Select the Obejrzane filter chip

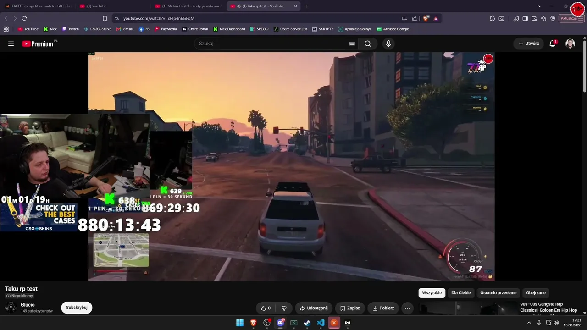pos(536,293)
